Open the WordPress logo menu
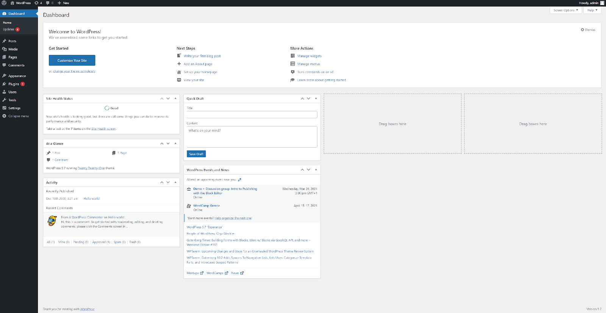This screenshot has width=606, height=313. [x=4, y=3]
